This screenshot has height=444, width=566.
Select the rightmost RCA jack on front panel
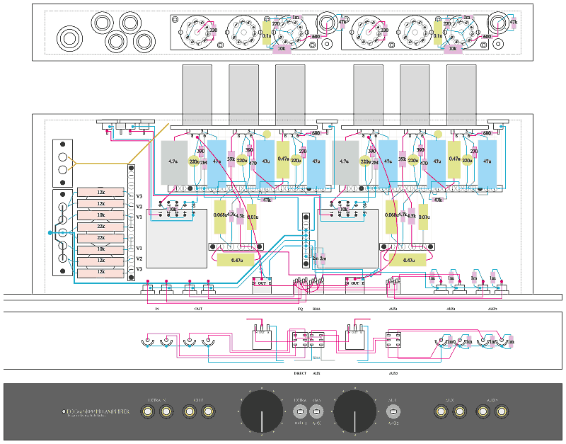tap(504, 411)
